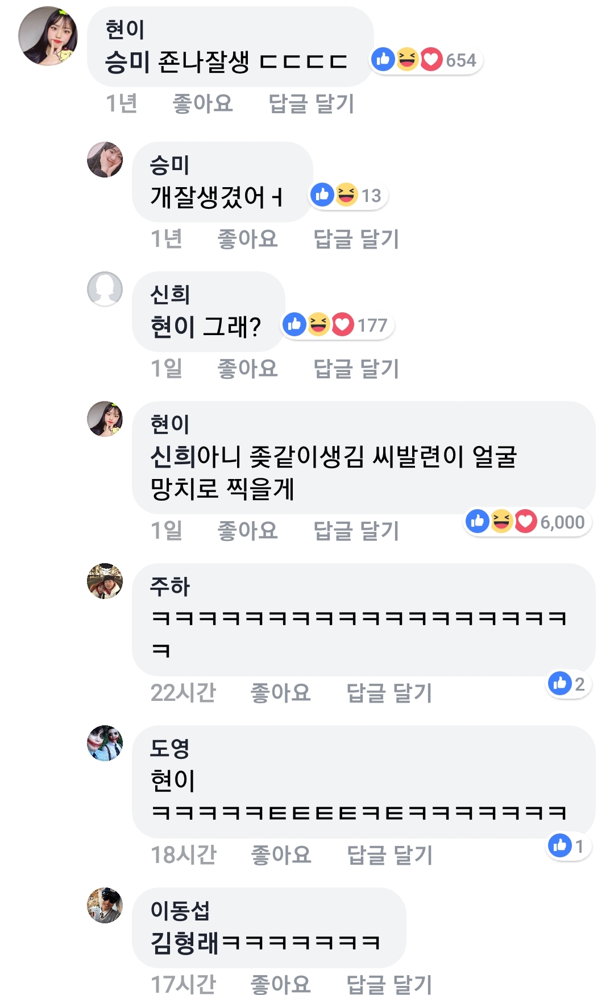Open the 6,000 reactions on 현이's reply
The image size is (614, 995).
[527, 522]
